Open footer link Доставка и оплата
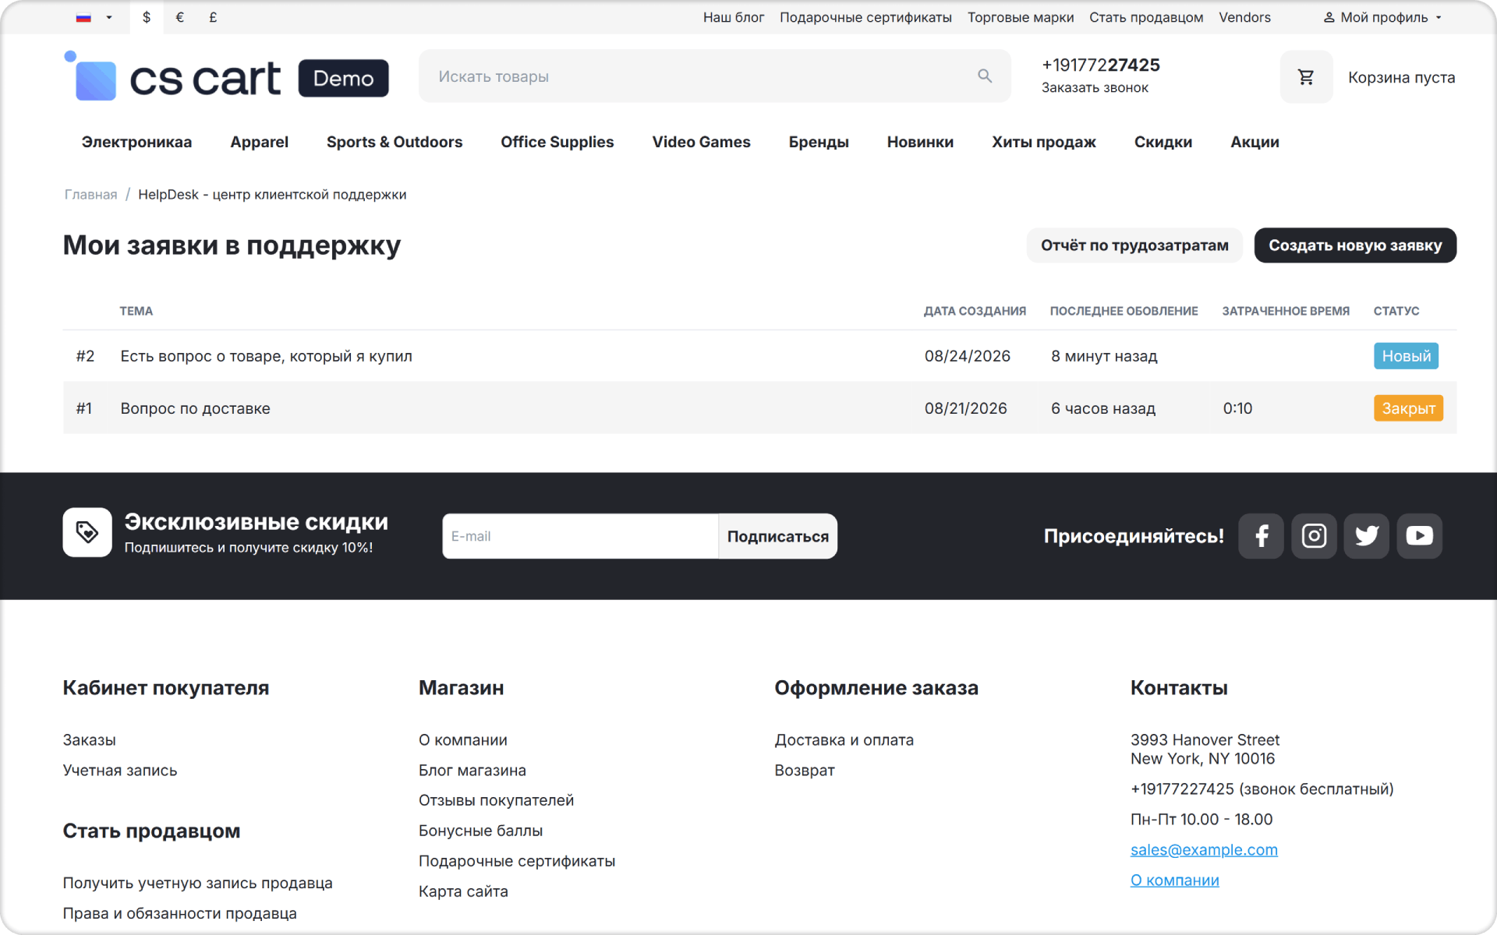1497x935 pixels. [844, 740]
